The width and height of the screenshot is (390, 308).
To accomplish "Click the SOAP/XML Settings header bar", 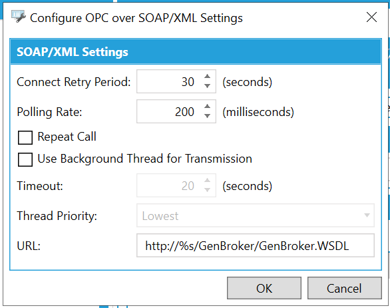I will coord(196,51).
